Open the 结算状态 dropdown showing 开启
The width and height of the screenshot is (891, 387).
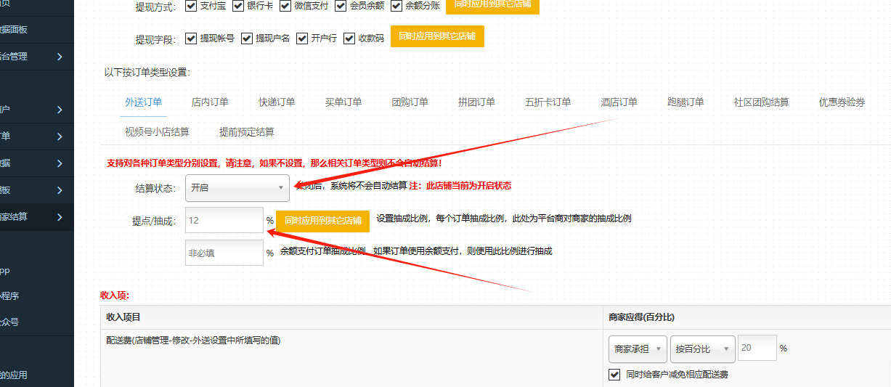click(237, 188)
